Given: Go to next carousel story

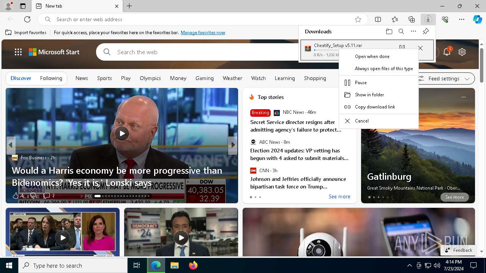Looking at the screenshot, I should click(x=233, y=145).
